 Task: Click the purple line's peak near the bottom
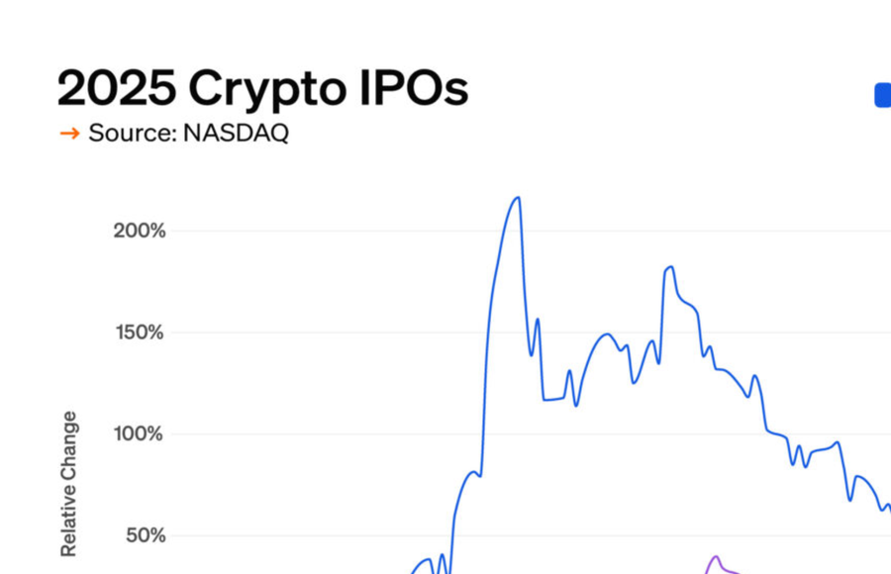tap(716, 557)
